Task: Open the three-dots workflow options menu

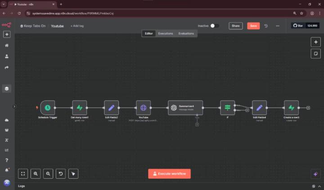Action: tap(278, 26)
